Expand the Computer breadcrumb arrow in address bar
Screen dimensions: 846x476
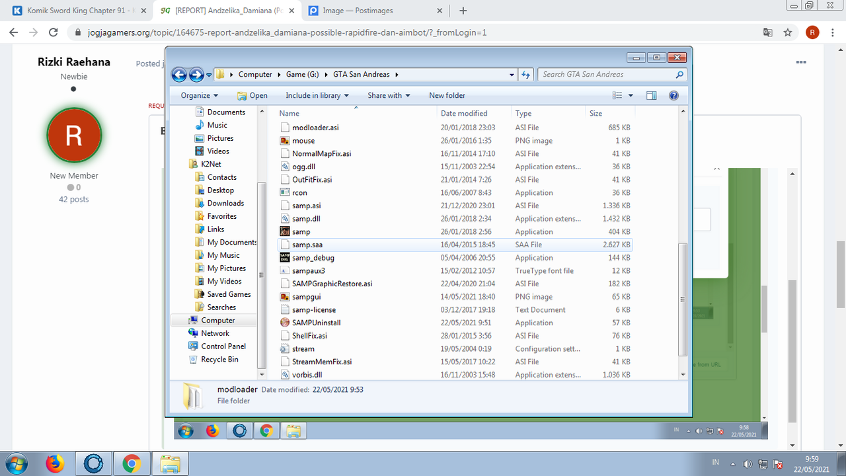(279, 75)
